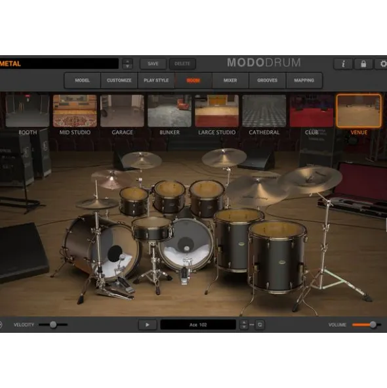Screen dimensions: 387x388
Task: Select the Cathedral room thumbnail
Action: (264, 110)
